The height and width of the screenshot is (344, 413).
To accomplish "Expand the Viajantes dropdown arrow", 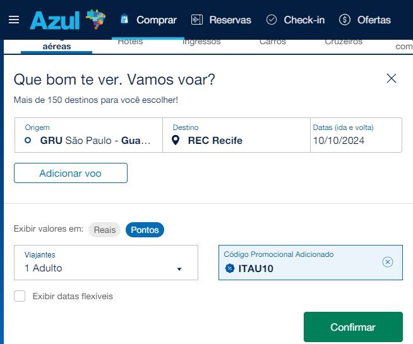I will [x=179, y=269].
